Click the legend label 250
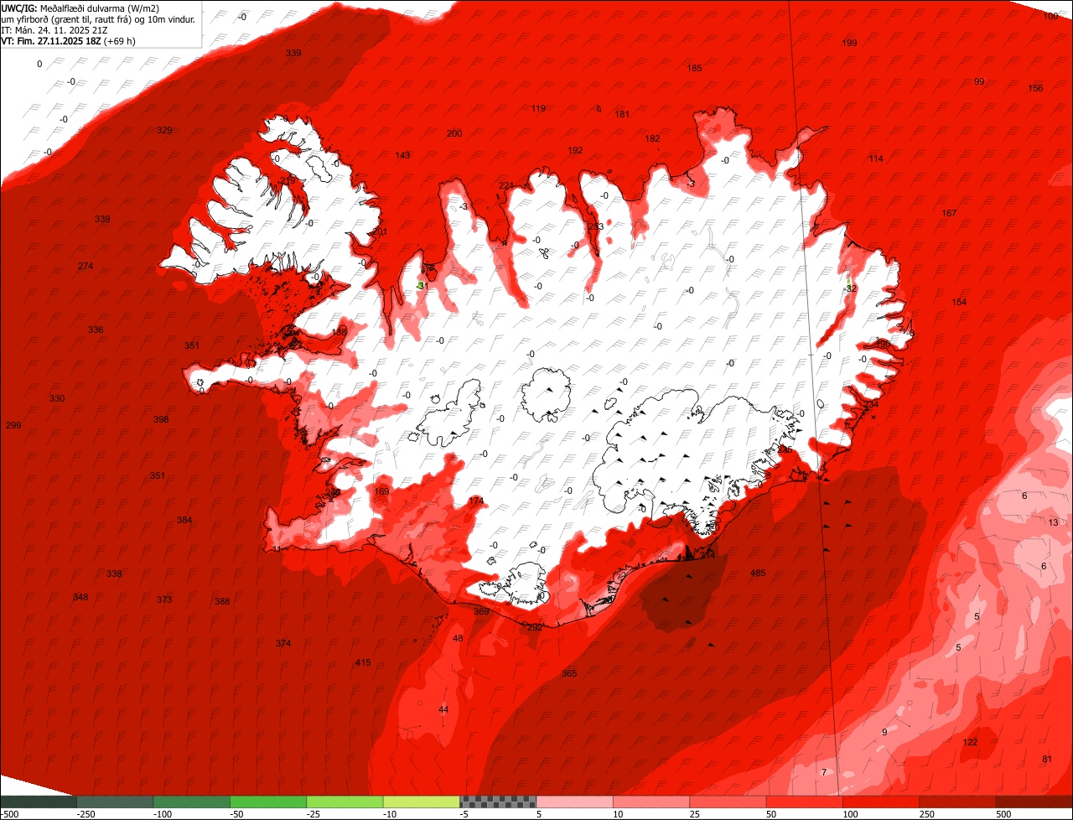 [x=928, y=814]
